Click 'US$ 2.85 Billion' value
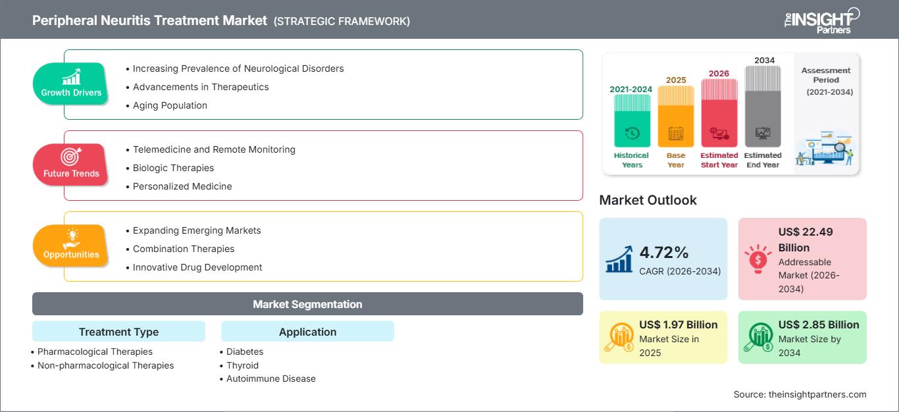This screenshot has height=412, width=899. 819,324
